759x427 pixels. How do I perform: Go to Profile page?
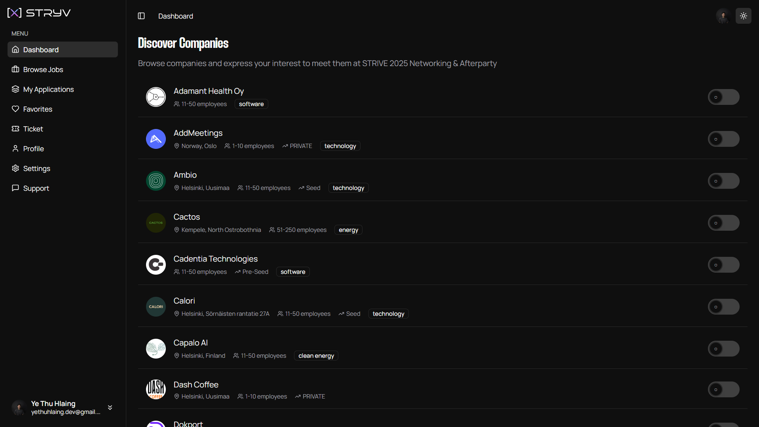pos(63,148)
